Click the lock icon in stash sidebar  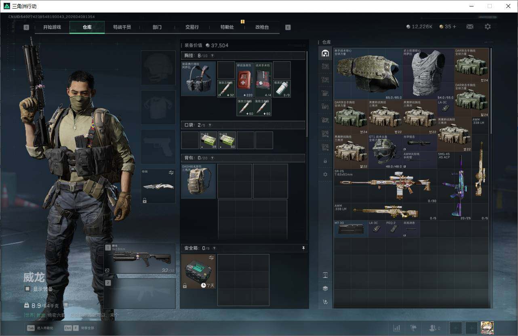point(325,161)
